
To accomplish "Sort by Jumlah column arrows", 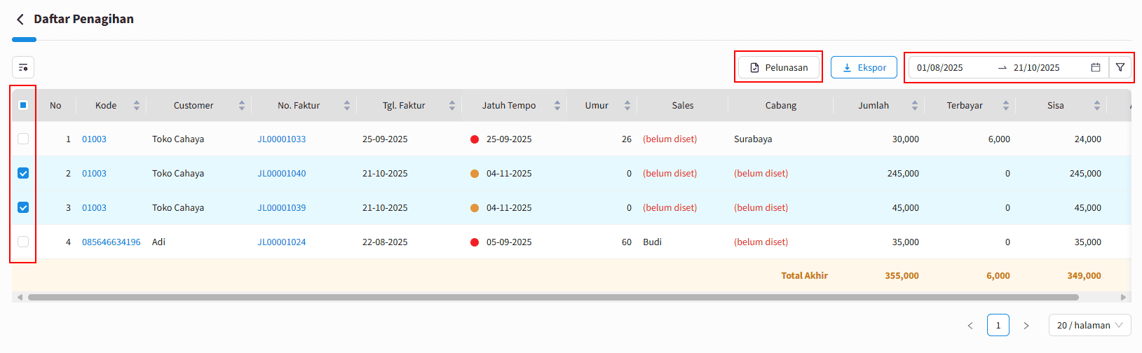I will pyautogui.click(x=915, y=106).
